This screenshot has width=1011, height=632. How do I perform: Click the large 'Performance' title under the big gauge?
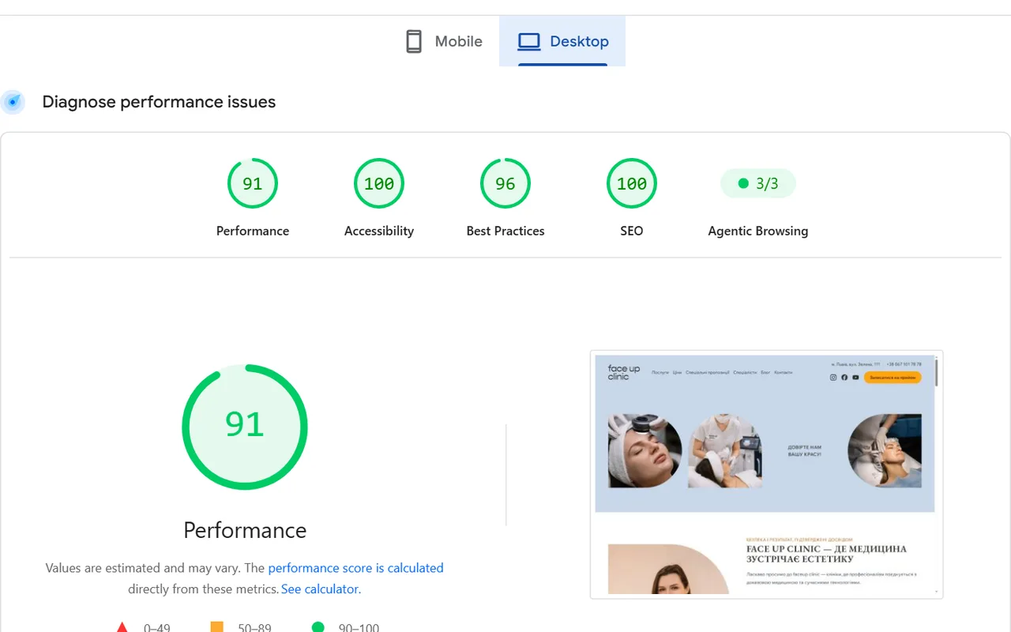(x=245, y=530)
